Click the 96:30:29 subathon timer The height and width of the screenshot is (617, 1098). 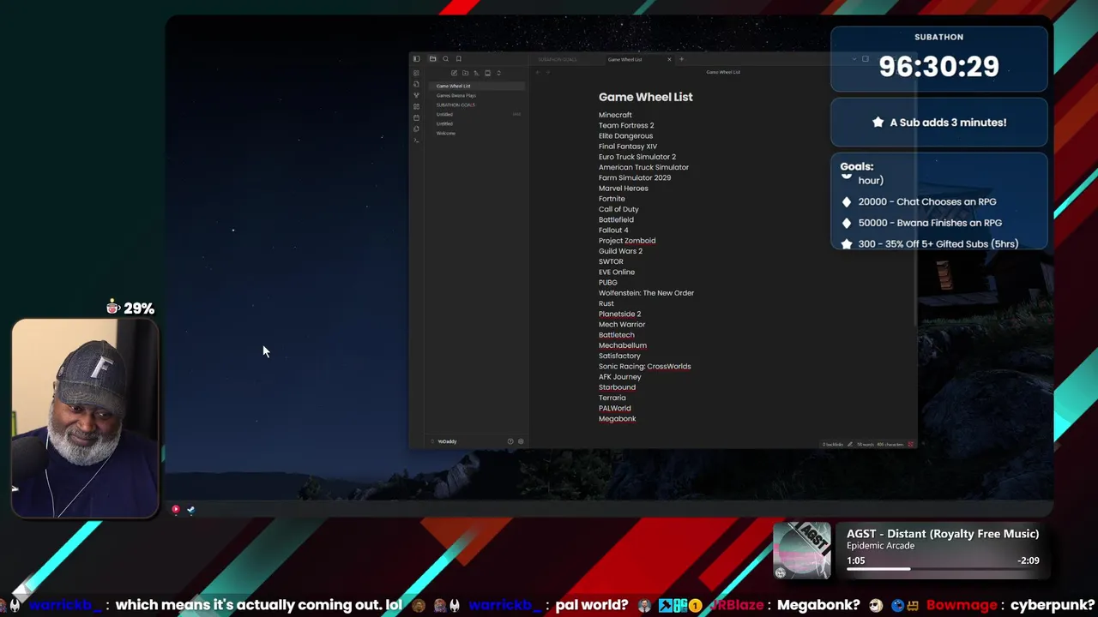(938, 67)
